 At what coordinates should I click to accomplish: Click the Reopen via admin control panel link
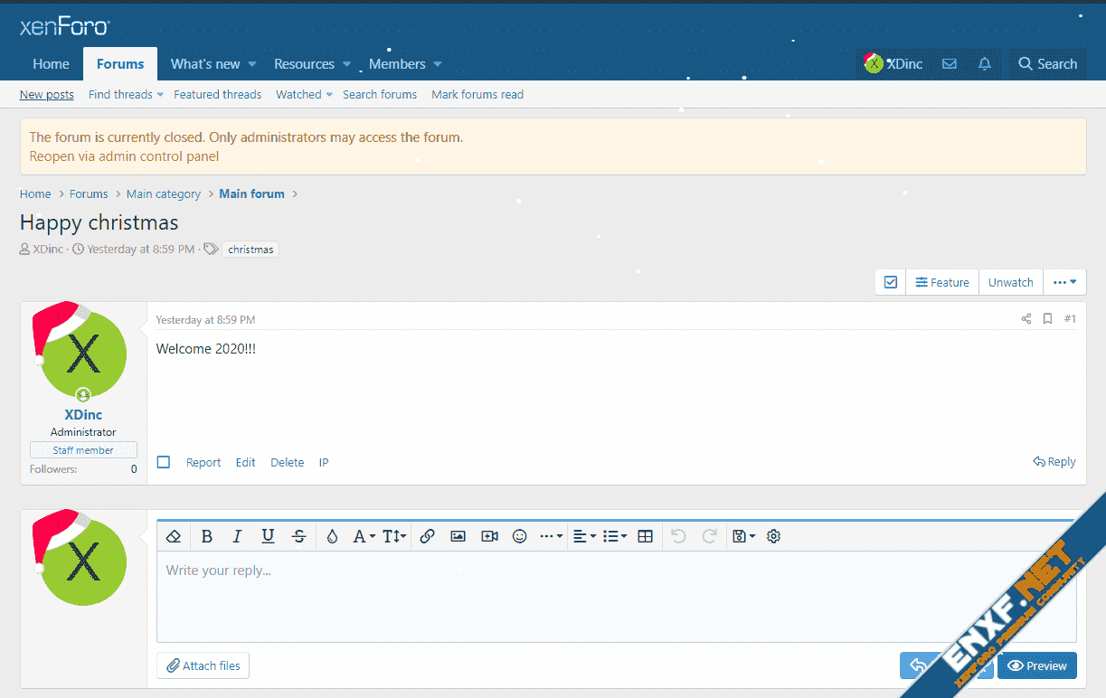click(124, 156)
